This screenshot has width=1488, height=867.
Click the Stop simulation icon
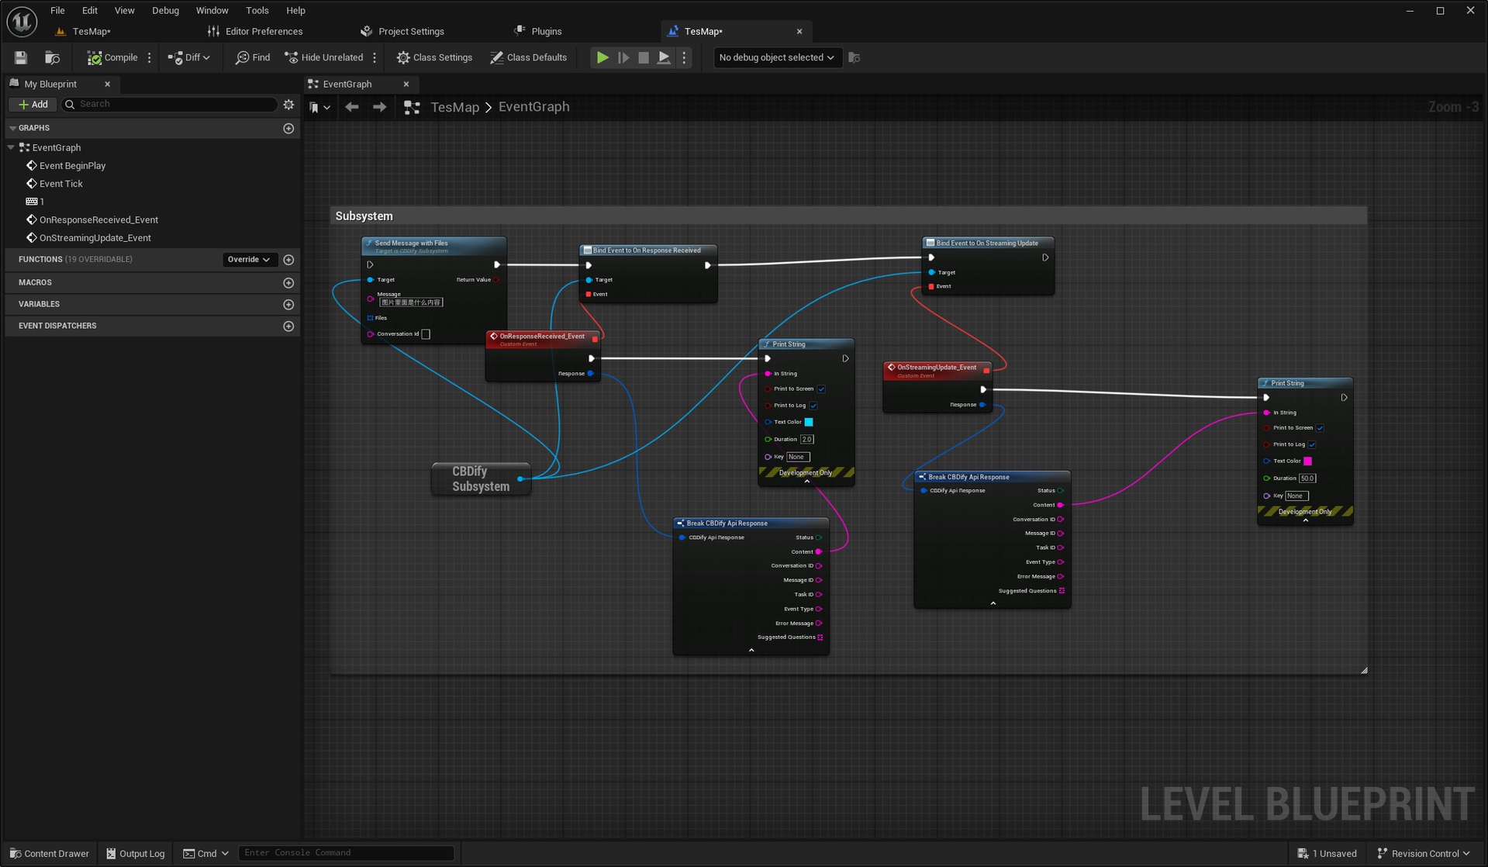click(x=643, y=57)
